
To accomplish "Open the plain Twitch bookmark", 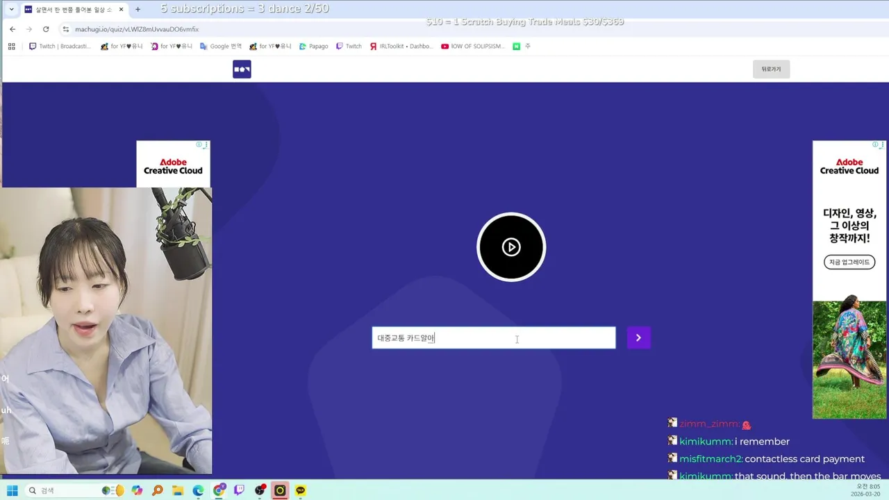I will pos(349,47).
